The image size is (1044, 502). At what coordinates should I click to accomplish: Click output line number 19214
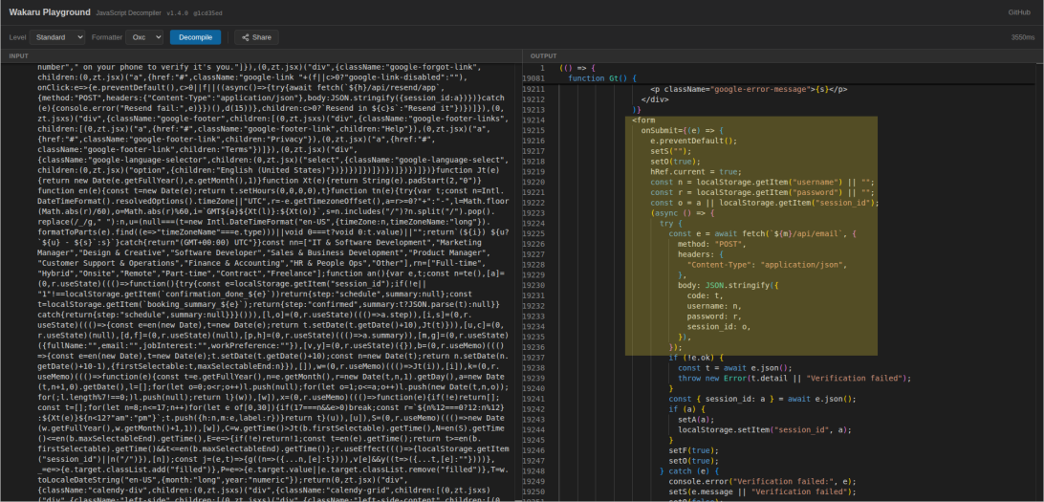tap(533, 120)
